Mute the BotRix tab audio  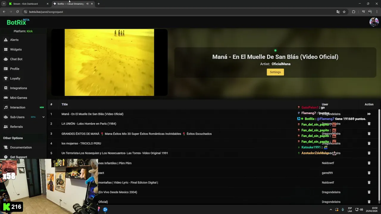(87, 4)
